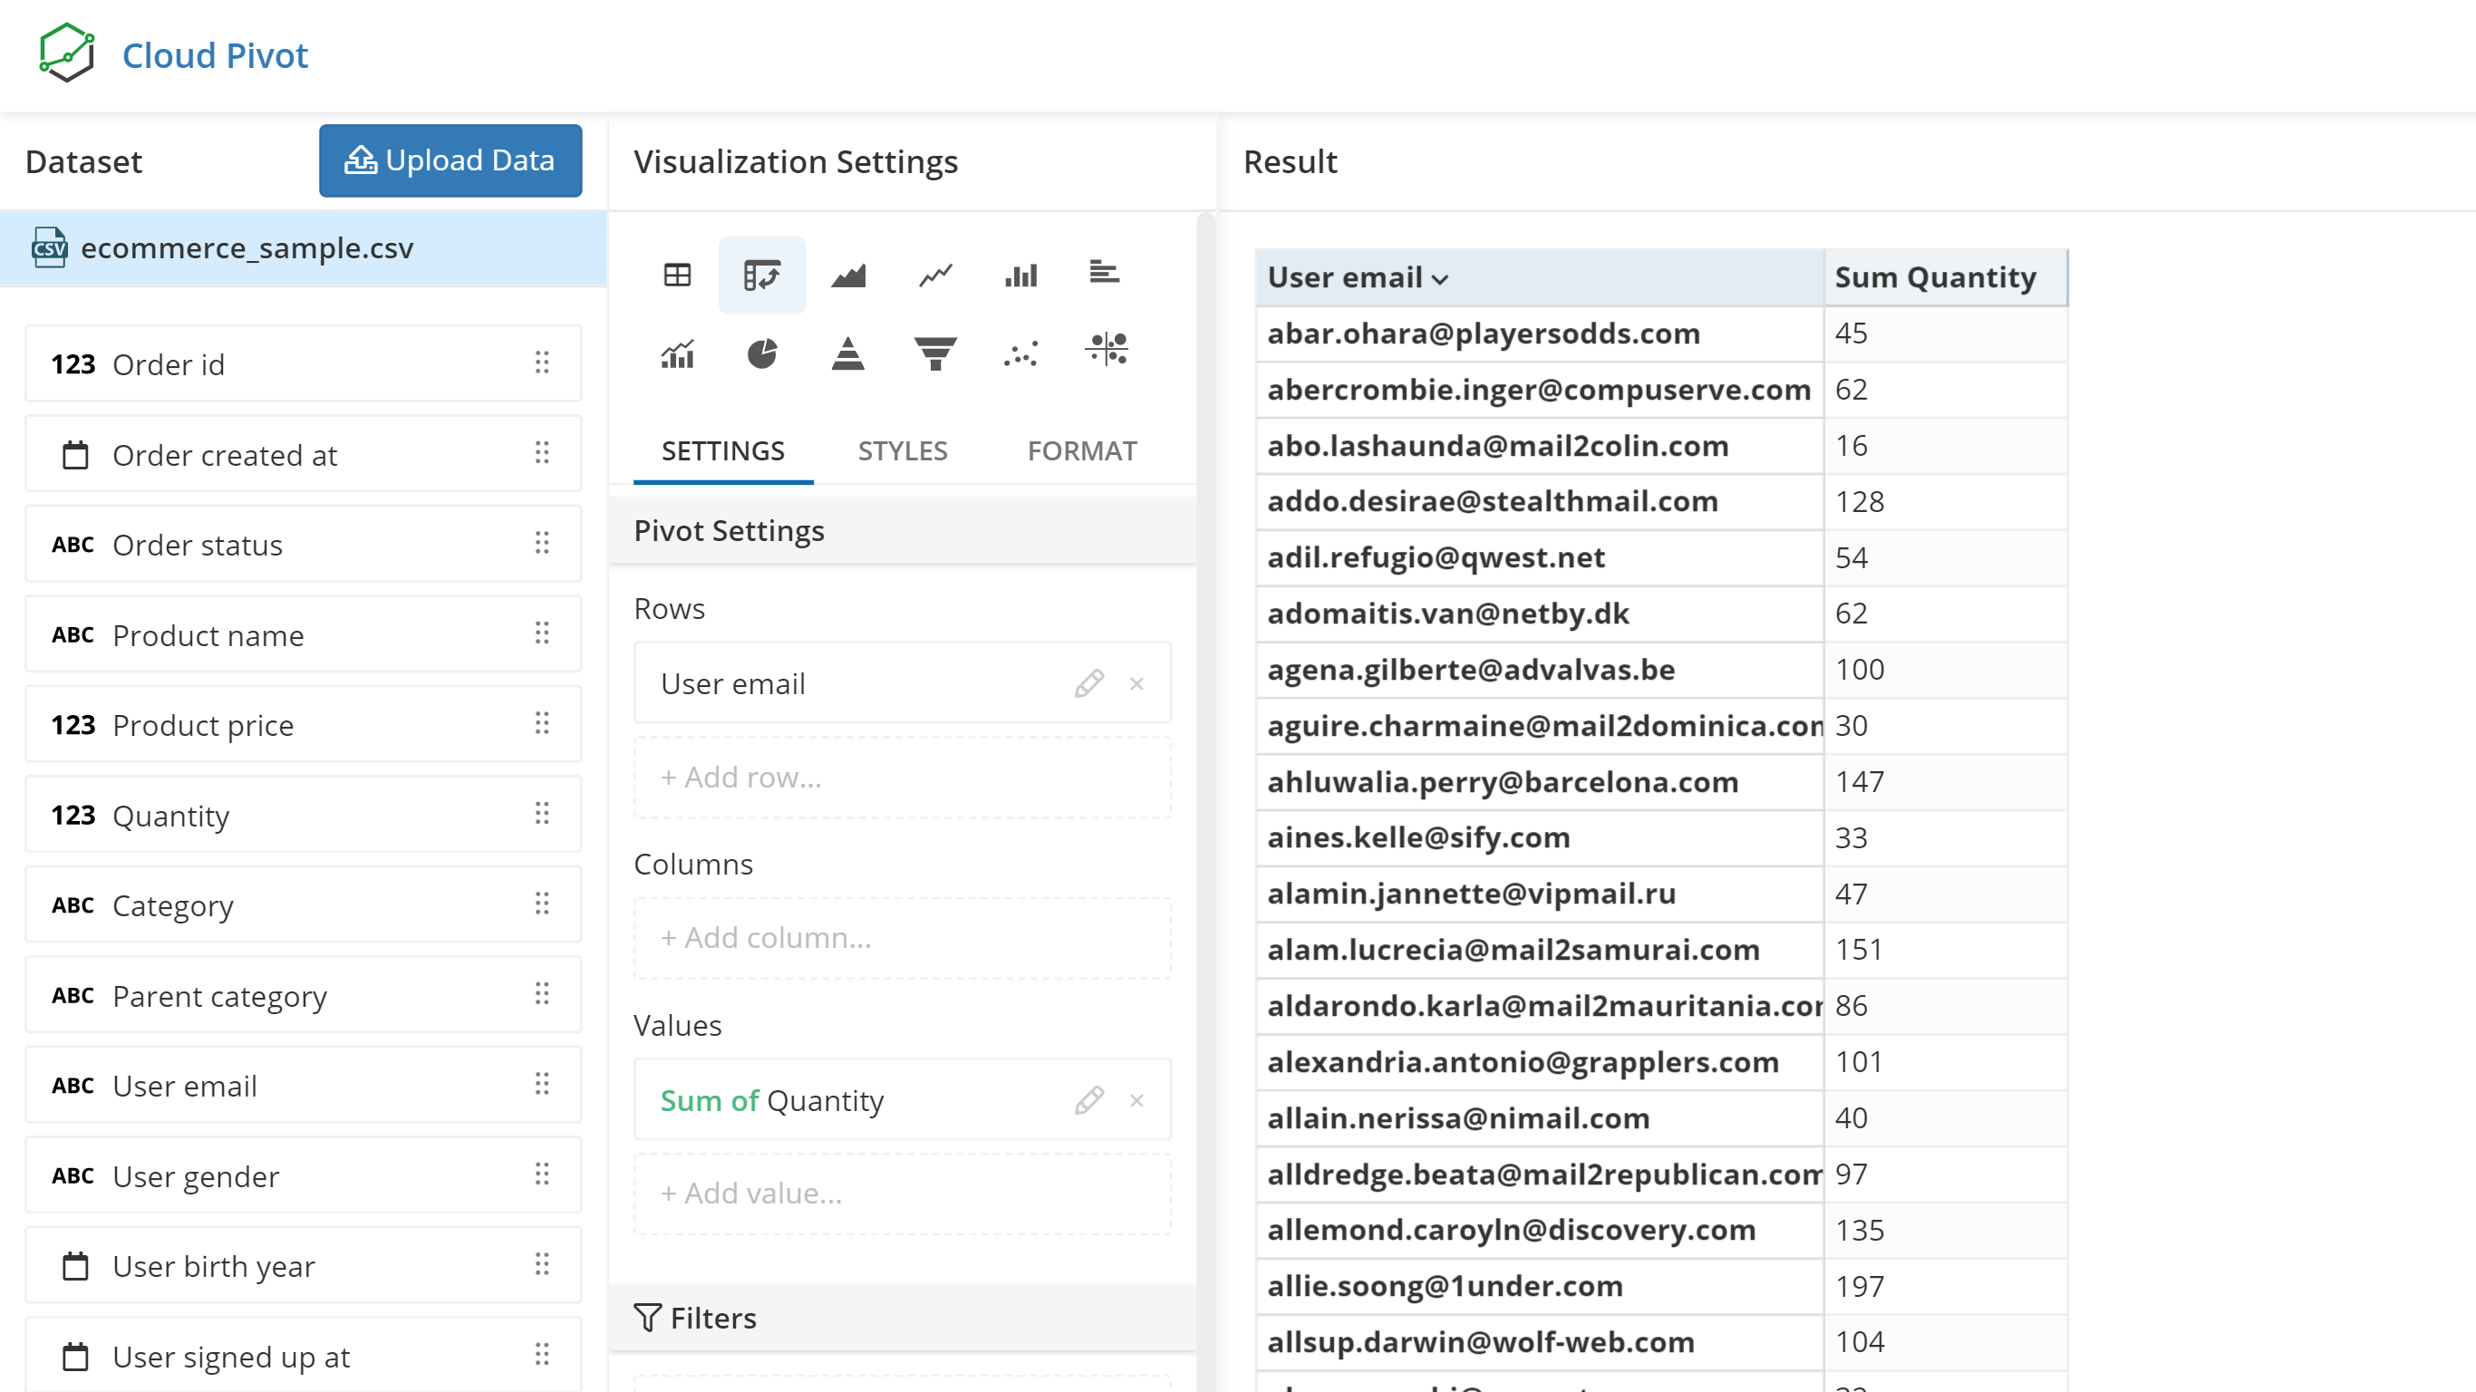
Task: Switch to the plain table visualization
Action: tap(678, 275)
